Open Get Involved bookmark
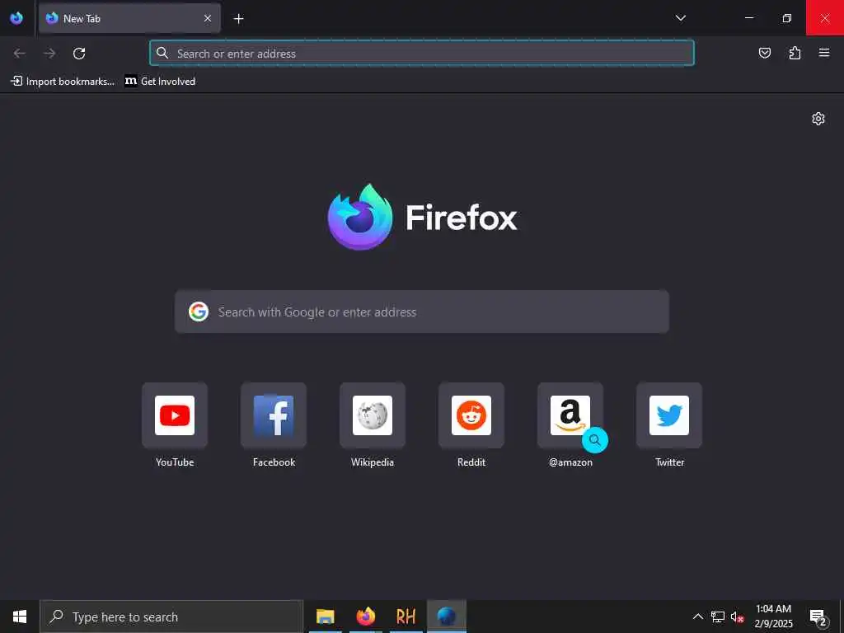Image resolution: width=844 pixels, height=633 pixels. click(160, 82)
